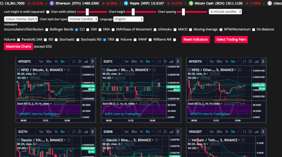Tick the Williams %R checkbox
This screenshot has width=282, height=157.
tap(175, 40)
